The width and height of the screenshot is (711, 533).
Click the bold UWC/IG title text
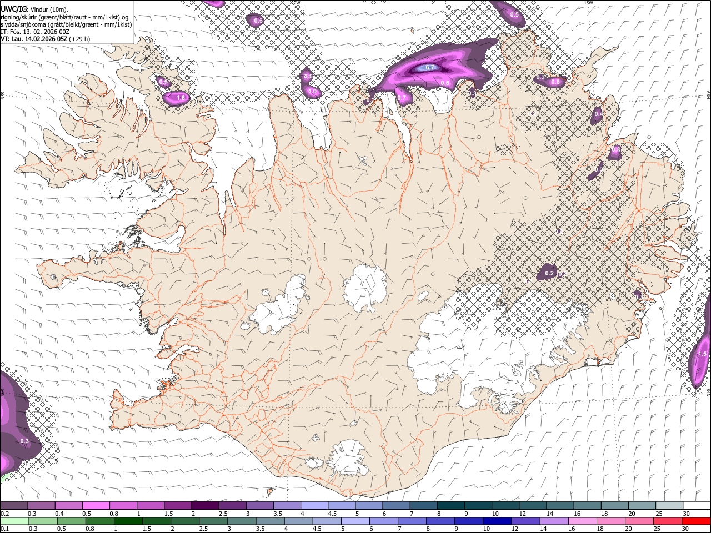[x=13, y=8]
